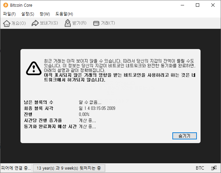Click the network connection icon in the status bar
The width and height of the screenshot is (221, 173).
click(x=214, y=168)
